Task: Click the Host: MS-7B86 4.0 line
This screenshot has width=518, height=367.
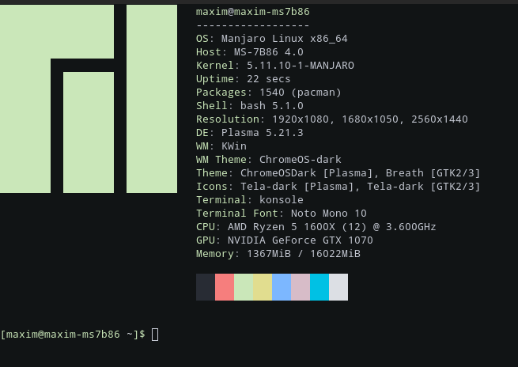Action: [x=249, y=52]
